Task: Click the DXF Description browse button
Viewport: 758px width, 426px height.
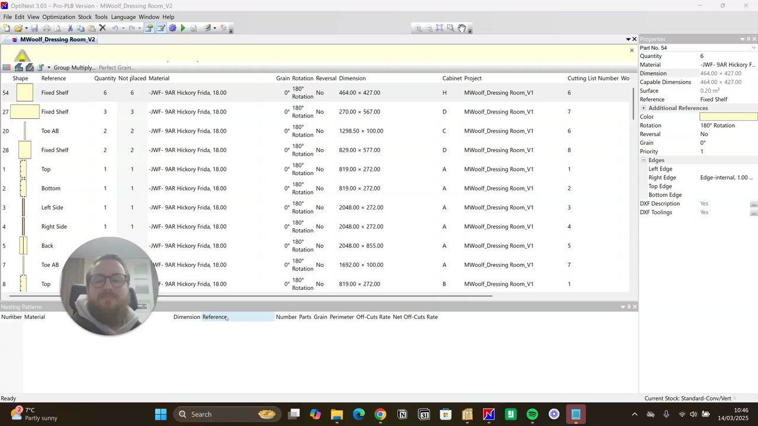Action: pos(753,204)
